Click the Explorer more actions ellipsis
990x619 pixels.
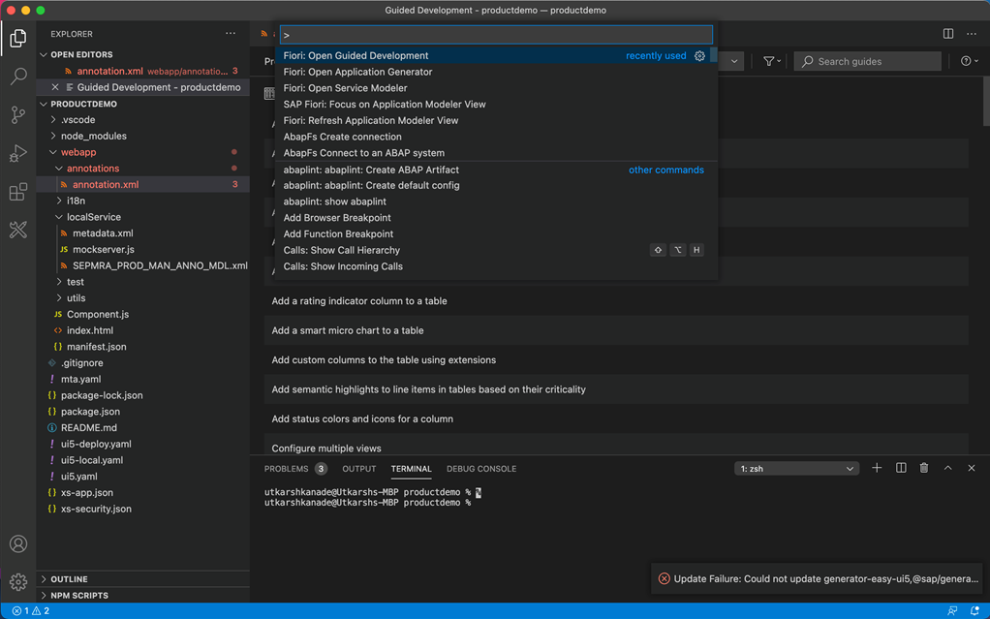click(231, 34)
